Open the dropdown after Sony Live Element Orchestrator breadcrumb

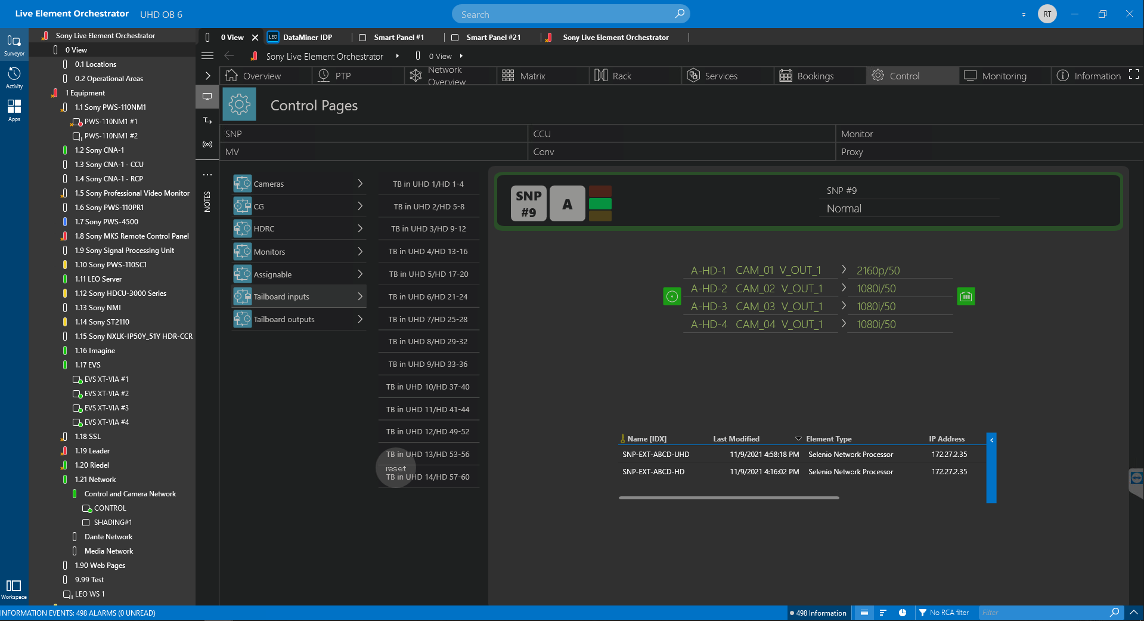(397, 56)
